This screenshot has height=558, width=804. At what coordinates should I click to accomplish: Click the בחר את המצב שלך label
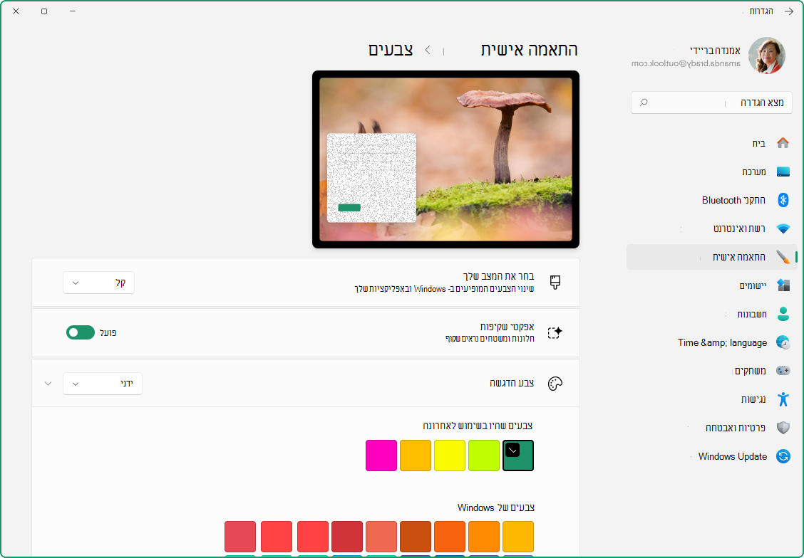pyautogui.click(x=499, y=276)
